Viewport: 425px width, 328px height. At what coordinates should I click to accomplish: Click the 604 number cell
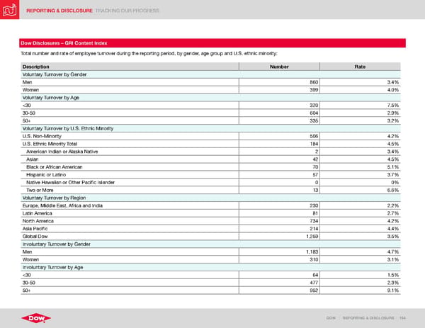[x=280, y=113]
